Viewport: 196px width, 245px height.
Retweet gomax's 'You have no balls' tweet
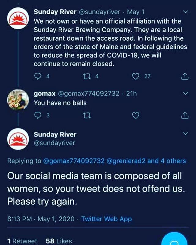tap(87, 115)
